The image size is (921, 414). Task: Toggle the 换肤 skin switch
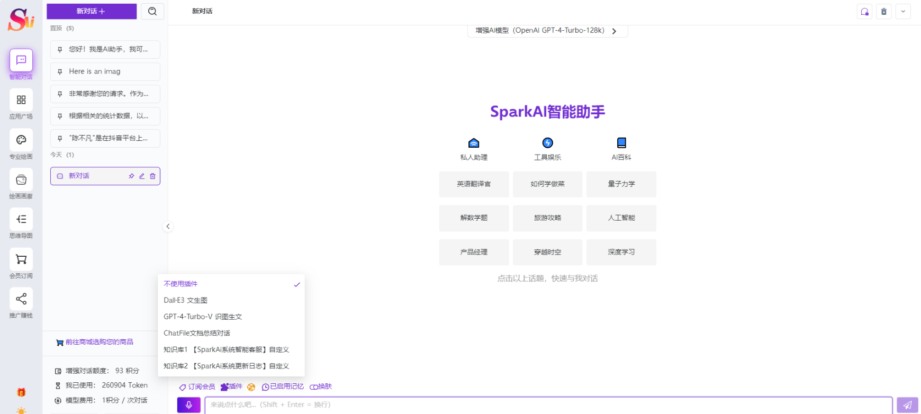pos(321,387)
